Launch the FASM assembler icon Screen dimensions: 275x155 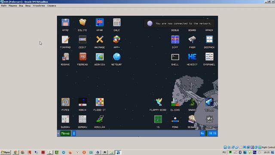point(192,40)
